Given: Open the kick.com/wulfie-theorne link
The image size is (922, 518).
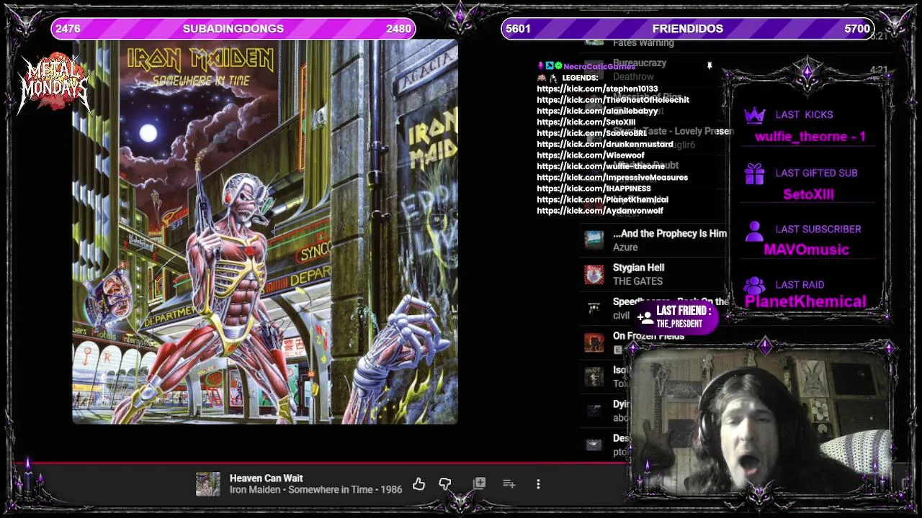Looking at the screenshot, I should [x=601, y=166].
